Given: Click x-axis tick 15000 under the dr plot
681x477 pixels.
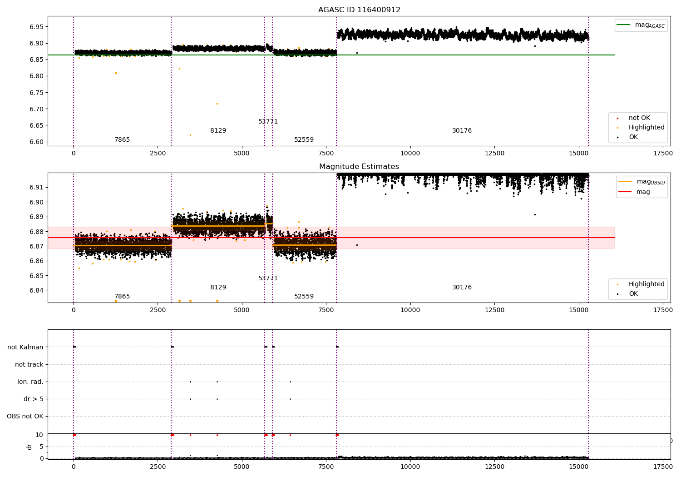Looking at the screenshot, I should [x=579, y=467].
